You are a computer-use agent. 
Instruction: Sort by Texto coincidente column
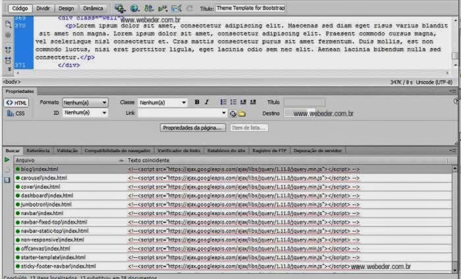click(286, 160)
